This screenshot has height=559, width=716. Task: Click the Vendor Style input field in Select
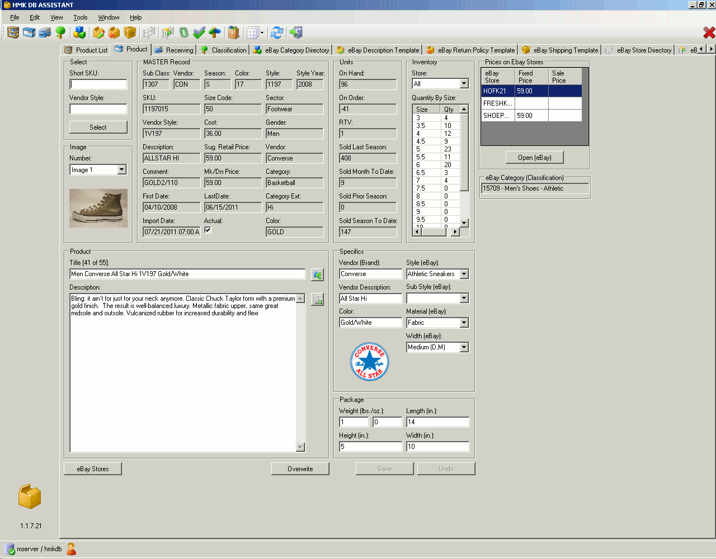click(98, 109)
